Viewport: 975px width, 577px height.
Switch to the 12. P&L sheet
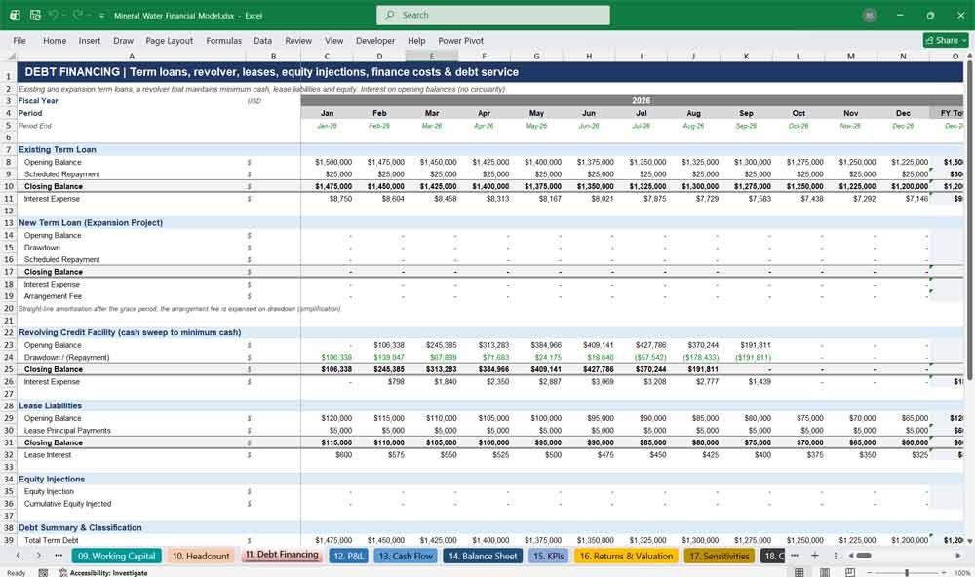(x=348, y=556)
